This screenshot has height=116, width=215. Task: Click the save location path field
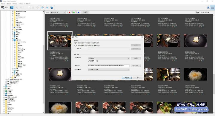click(x=109, y=66)
